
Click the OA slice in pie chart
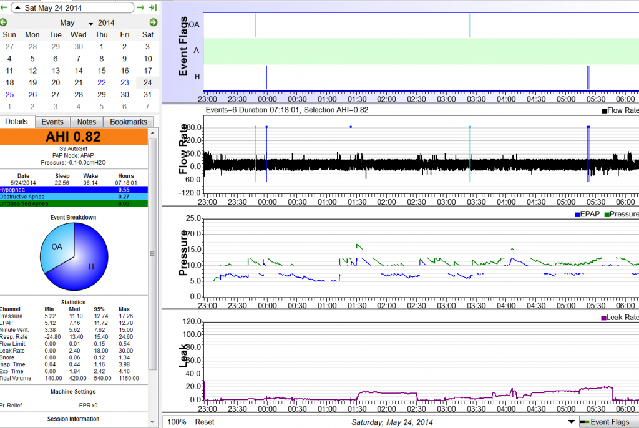(x=57, y=246)
